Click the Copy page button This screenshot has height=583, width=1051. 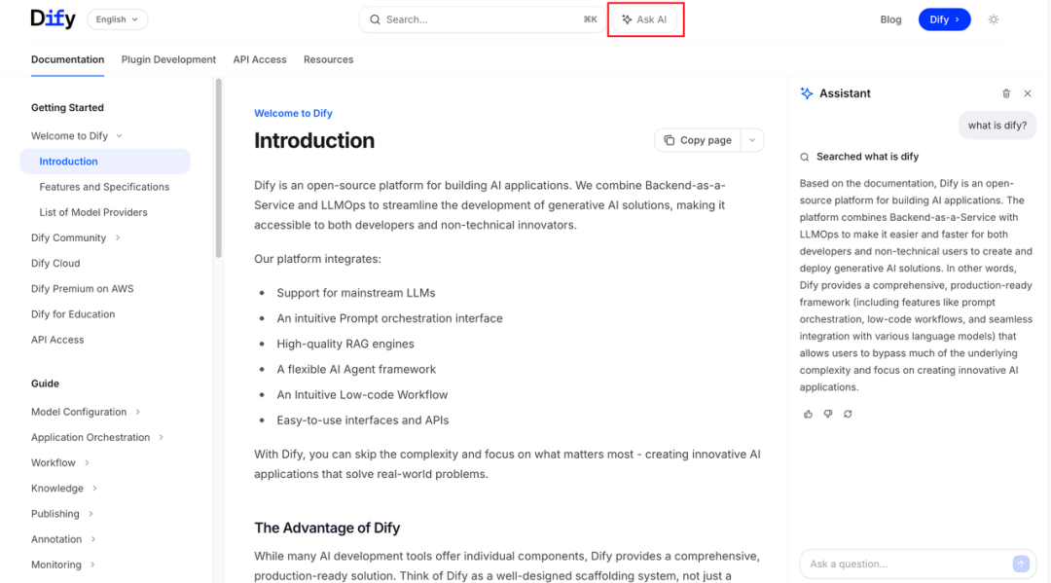point(697,140)
